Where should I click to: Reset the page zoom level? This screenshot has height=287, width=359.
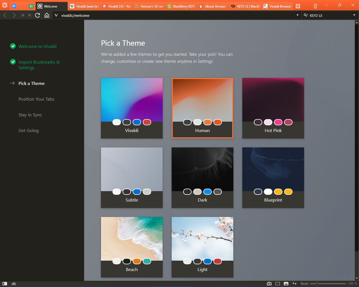pos(304,284)
